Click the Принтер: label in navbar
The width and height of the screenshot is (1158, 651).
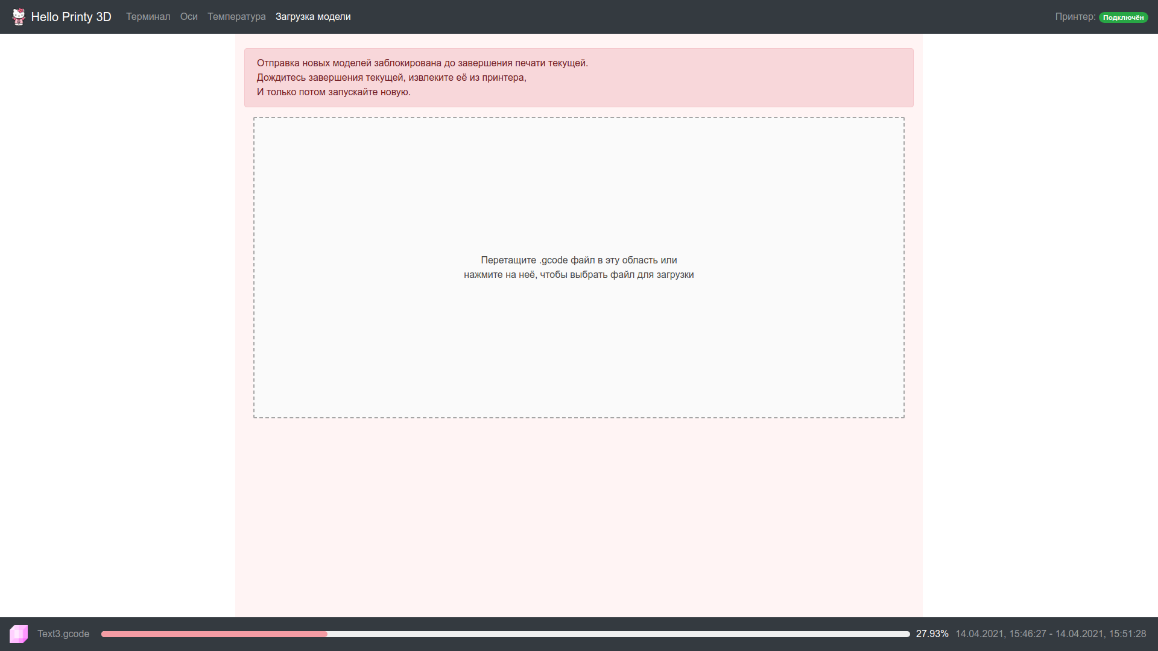pyautogui.click(x=1075, y=17)
